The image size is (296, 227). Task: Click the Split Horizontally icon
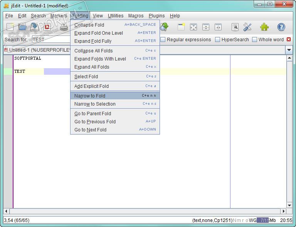[205, 27]
